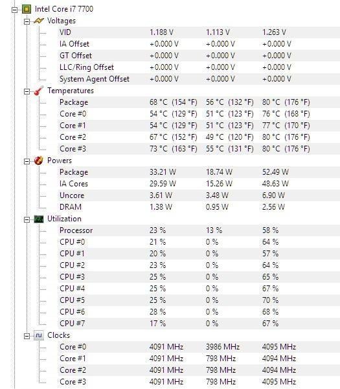This screenshot has height=389, width=340.
Task: Collapse the Voltages tree section
Action: 27,21
